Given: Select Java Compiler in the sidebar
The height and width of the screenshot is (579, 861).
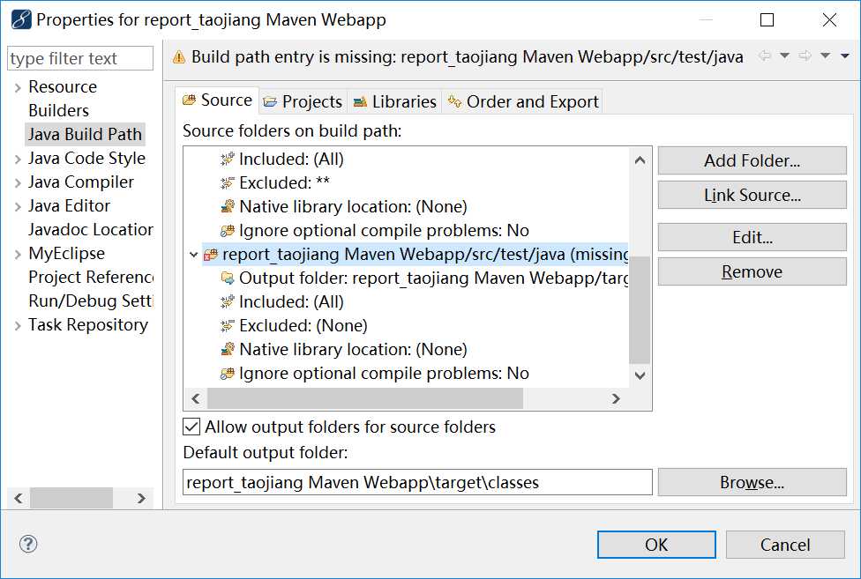Looking at the screenshot, I should tap(81, 182).
